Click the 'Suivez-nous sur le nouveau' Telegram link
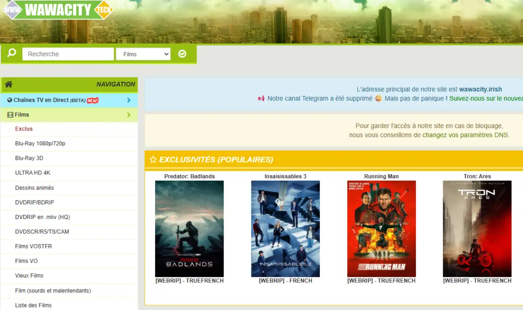523x310 pixels. [x=486, y=98]
